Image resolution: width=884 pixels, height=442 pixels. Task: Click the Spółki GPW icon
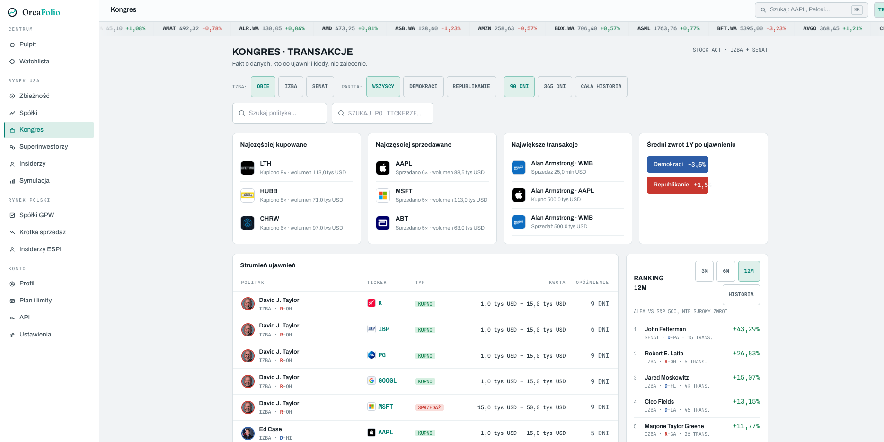12,215
